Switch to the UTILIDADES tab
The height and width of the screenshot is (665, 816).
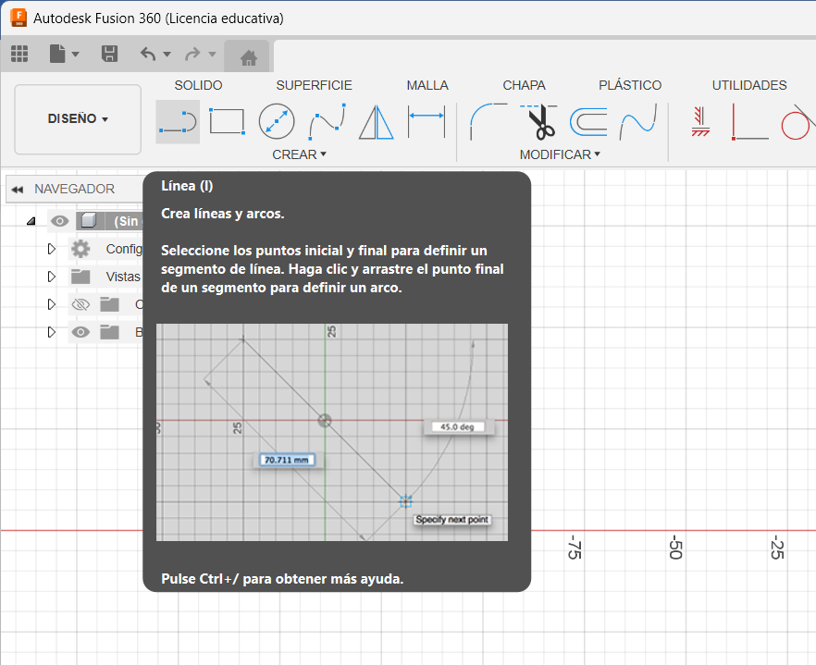tap(749, 85)
